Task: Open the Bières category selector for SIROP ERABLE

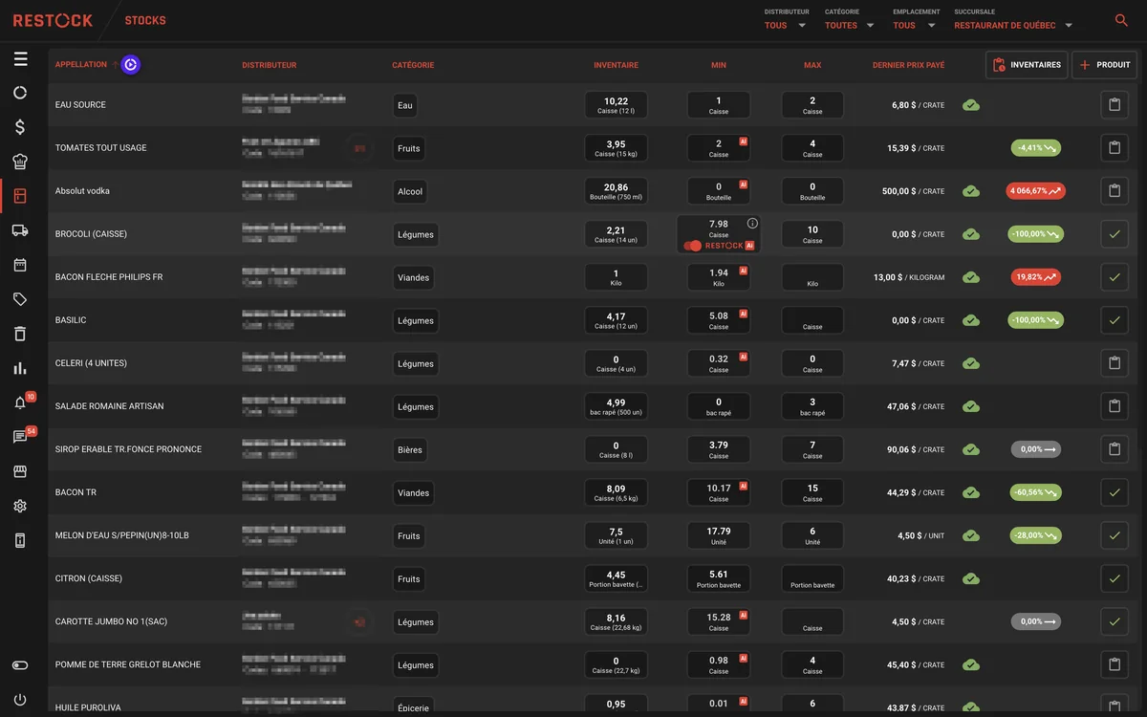Action: tap(409, 449)
